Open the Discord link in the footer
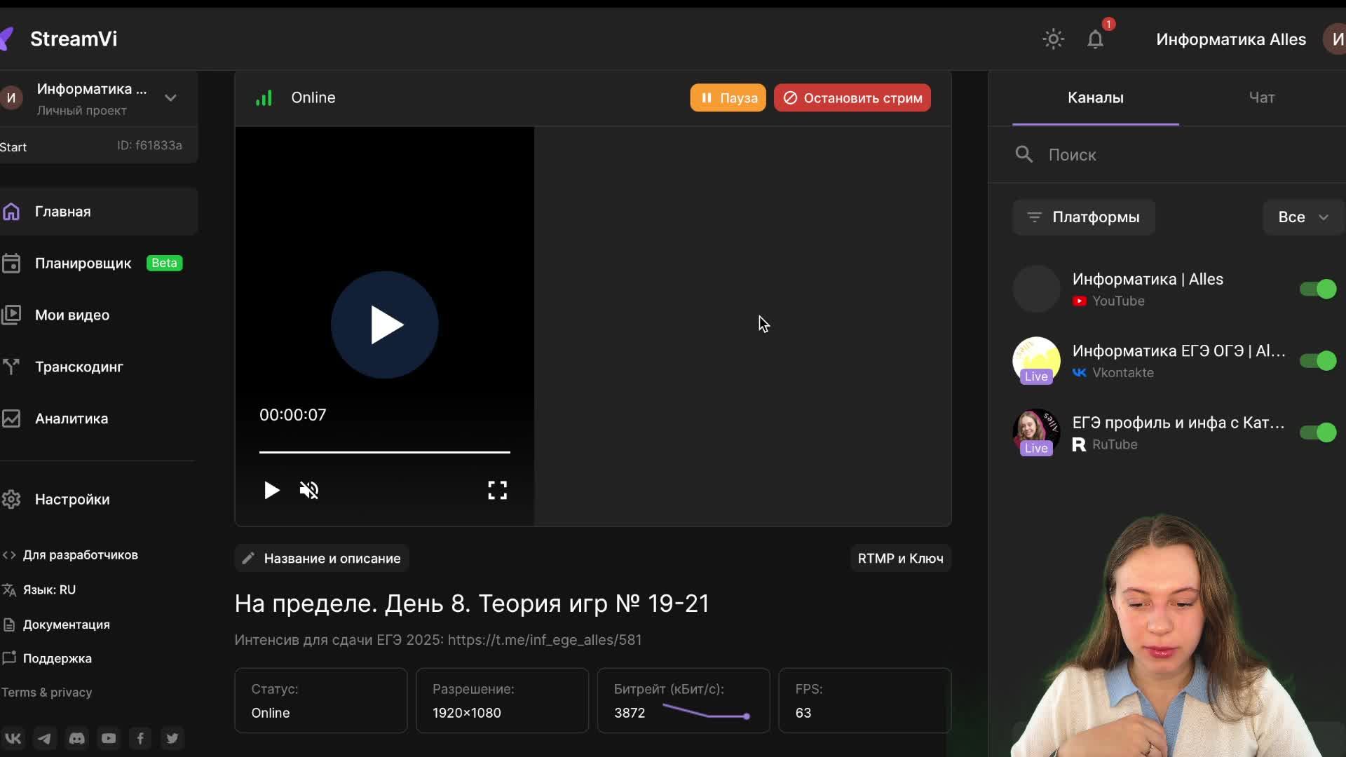Viewport: 1346px width, 757px height. coord(76,738)
